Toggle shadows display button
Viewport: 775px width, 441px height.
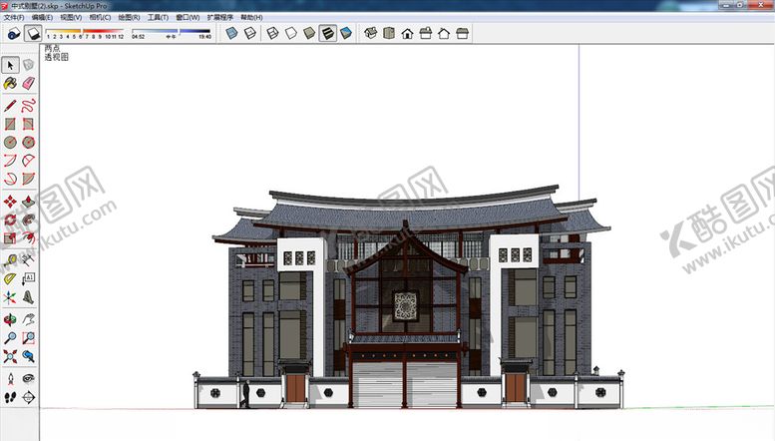click(32, 33)
